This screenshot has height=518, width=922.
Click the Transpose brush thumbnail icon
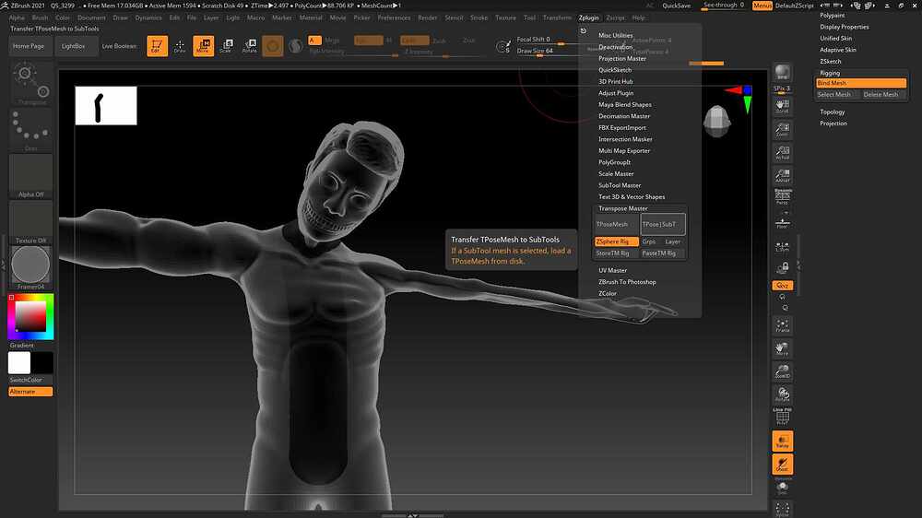[31, 84]
